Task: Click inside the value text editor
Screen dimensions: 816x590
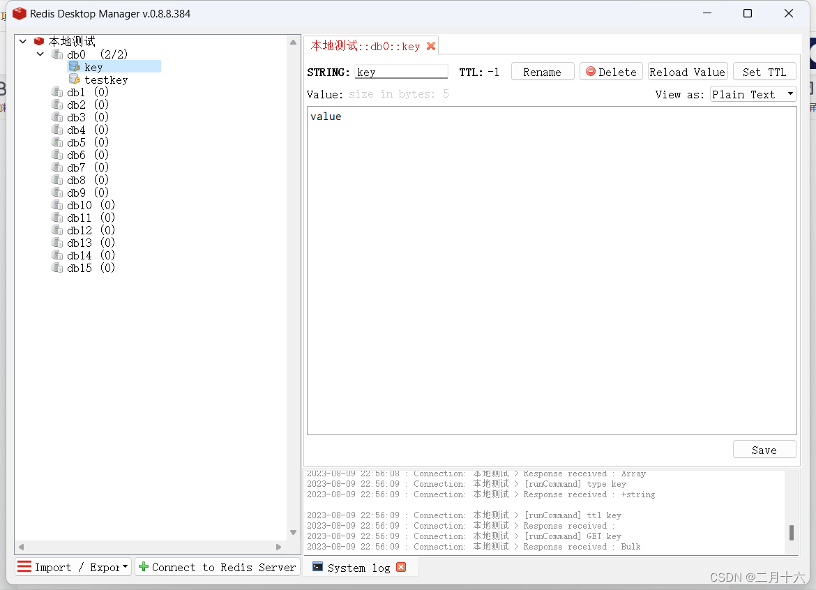Action: click(552, 271)
